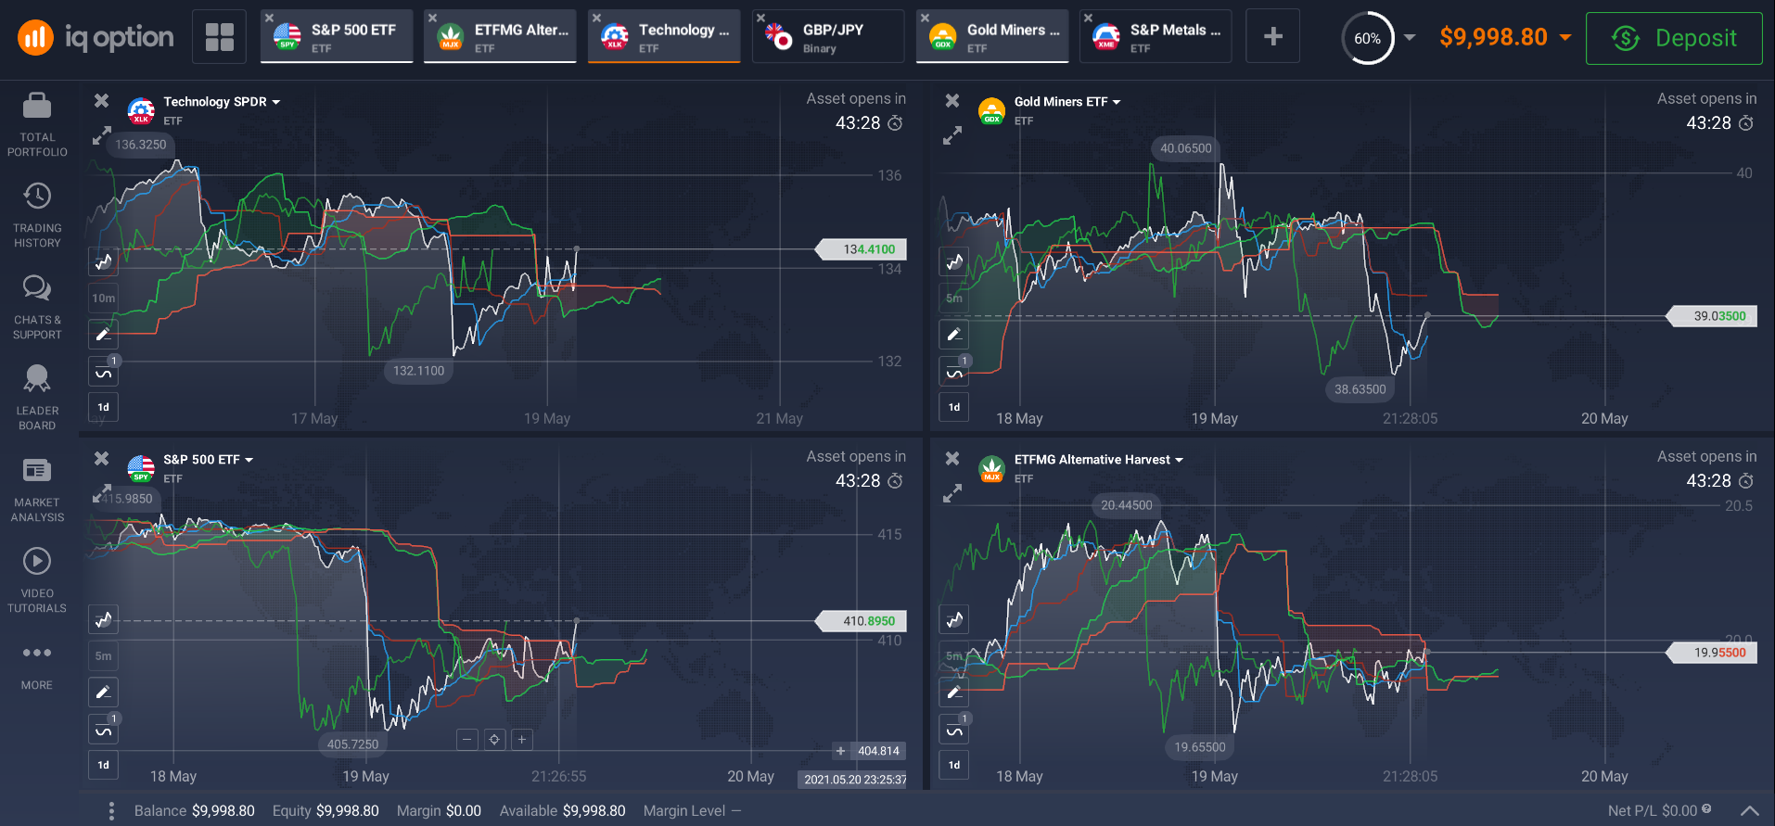Close the Technology SPDR chart panel
Screen dimensions: 1775x826
[x=102, y=100]
